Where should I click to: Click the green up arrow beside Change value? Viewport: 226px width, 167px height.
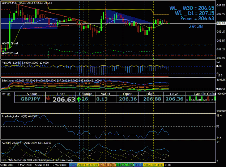[79, 100]
